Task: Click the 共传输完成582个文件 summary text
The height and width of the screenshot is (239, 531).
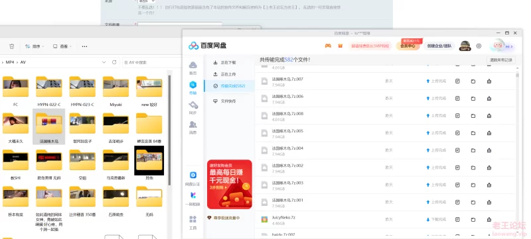Action: [x=285, y=60]
